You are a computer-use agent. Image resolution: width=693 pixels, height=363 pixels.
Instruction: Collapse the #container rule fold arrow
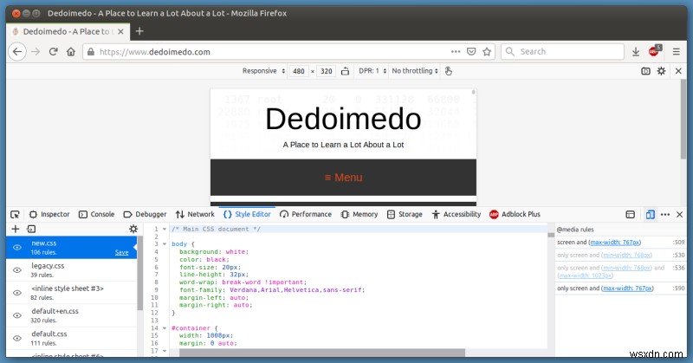pos(165,328)
